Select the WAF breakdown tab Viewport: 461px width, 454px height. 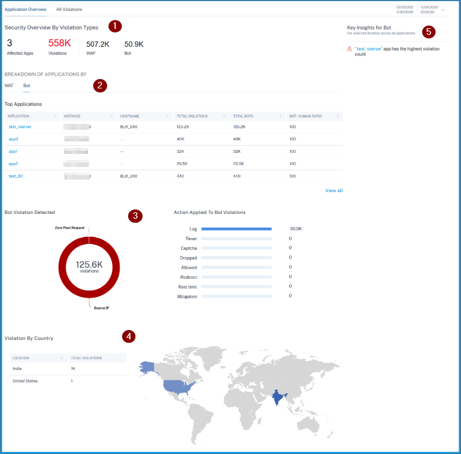pos(9,86)
